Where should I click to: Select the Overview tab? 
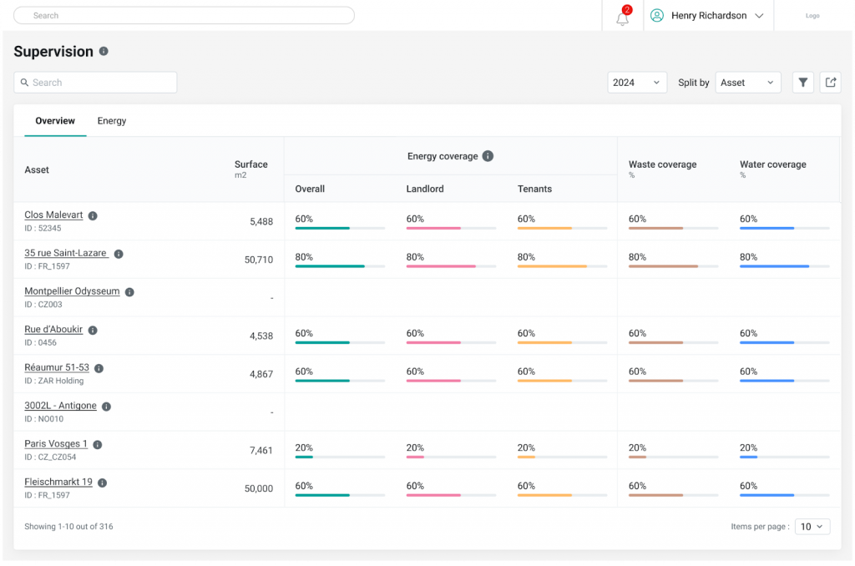pos(55,121)
